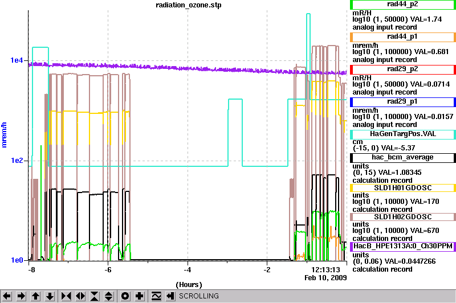This screenshot has height=303, width=456.
Task: Click the 12:13:13 timestamp on the x-axis
Action: [325, 270]
